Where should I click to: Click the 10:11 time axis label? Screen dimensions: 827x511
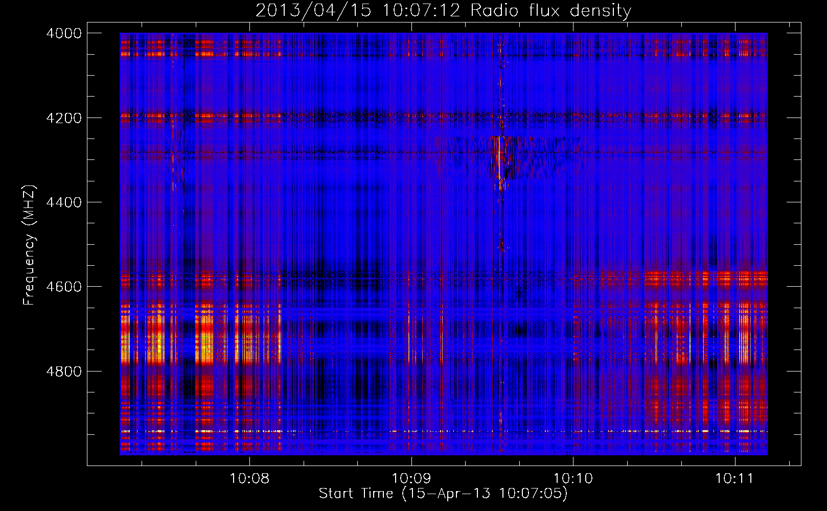click(735, 479)
